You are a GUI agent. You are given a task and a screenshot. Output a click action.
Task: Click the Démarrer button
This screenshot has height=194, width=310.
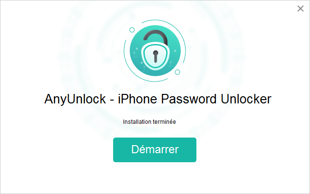click(x=155, y=150)
